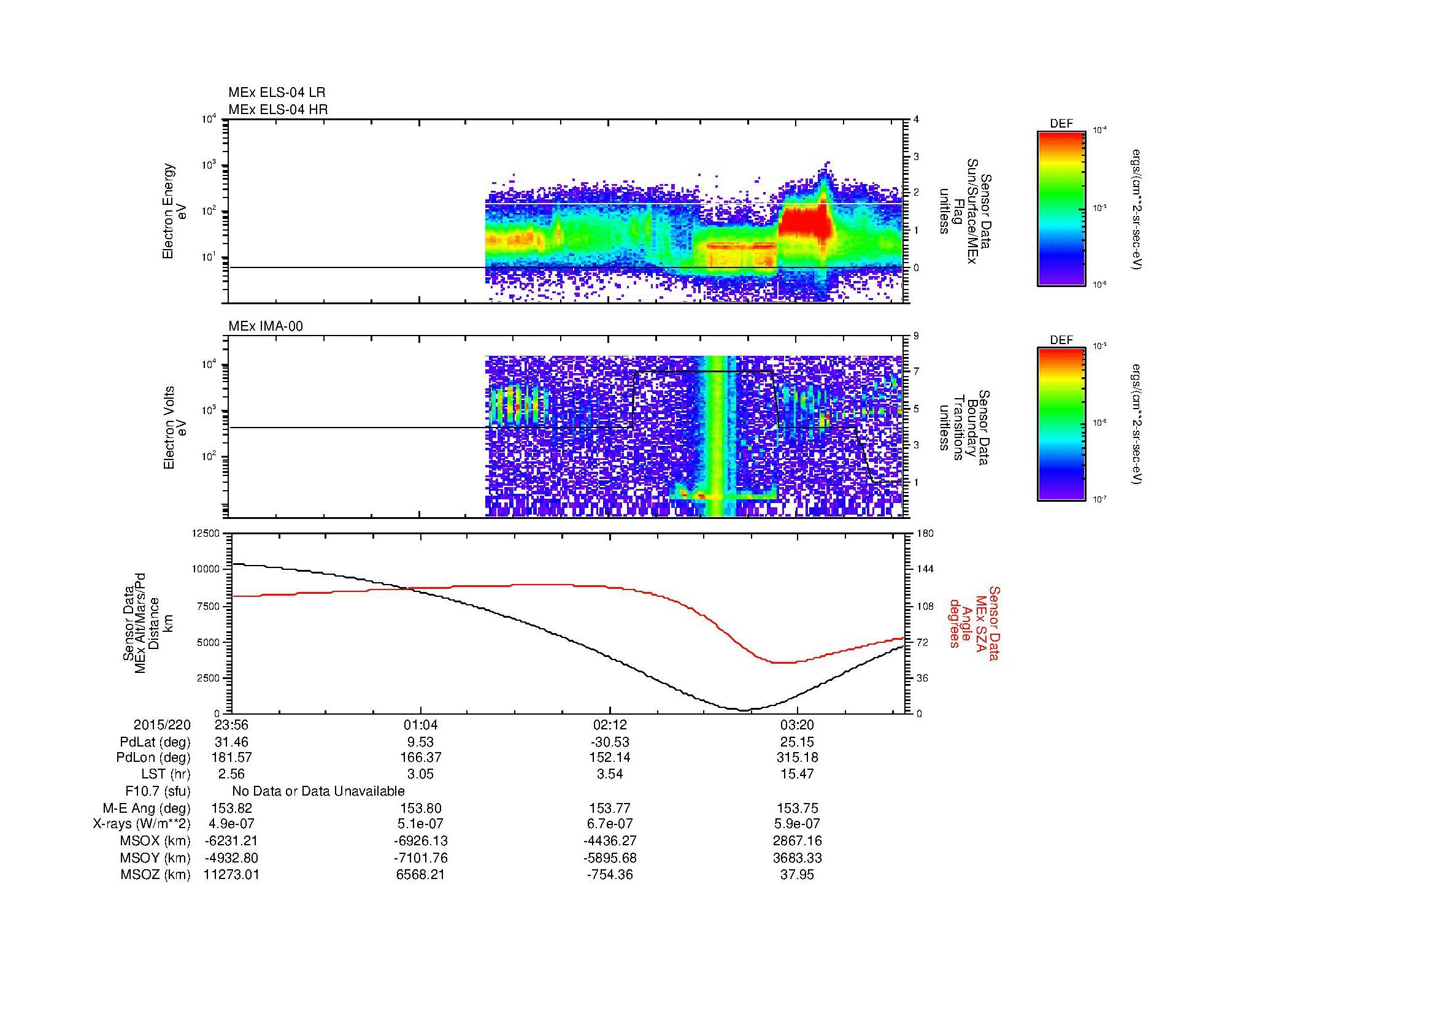Click the 'PdLat (deg)' row label

pos(155,742)
